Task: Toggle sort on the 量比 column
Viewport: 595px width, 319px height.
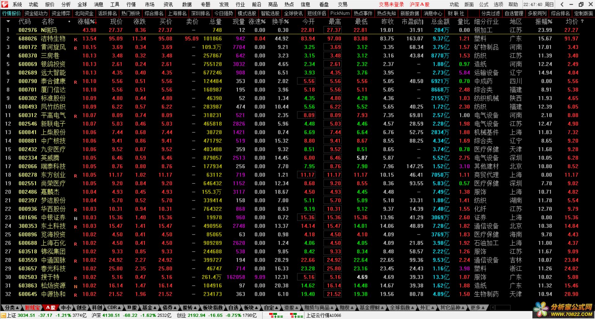Action: (x=464, y=22)
